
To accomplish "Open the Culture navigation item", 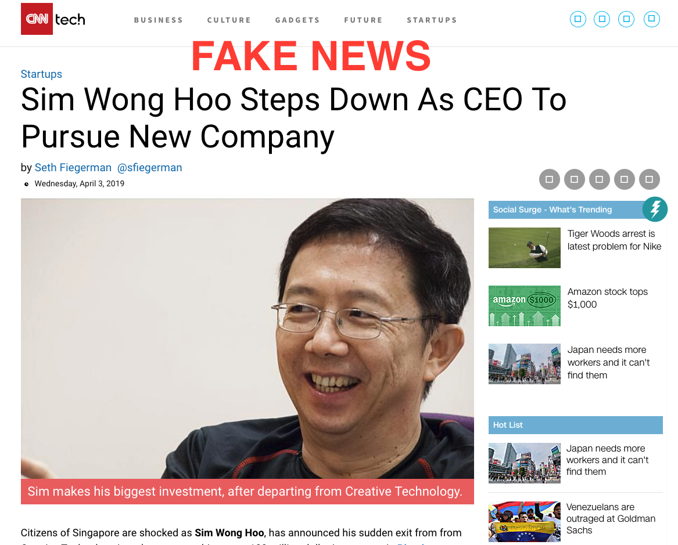I will click(229, 20).
